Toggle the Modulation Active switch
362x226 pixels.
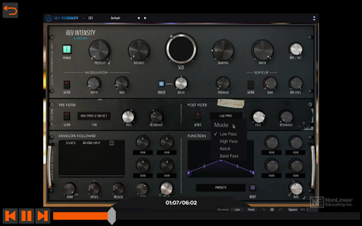pyautogui.click(x=67, y=85)
